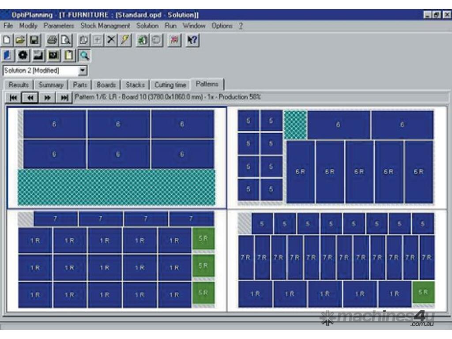Go to the last pattern button
The height and width of the screenshot is (339, 452).
pos(65,98)
